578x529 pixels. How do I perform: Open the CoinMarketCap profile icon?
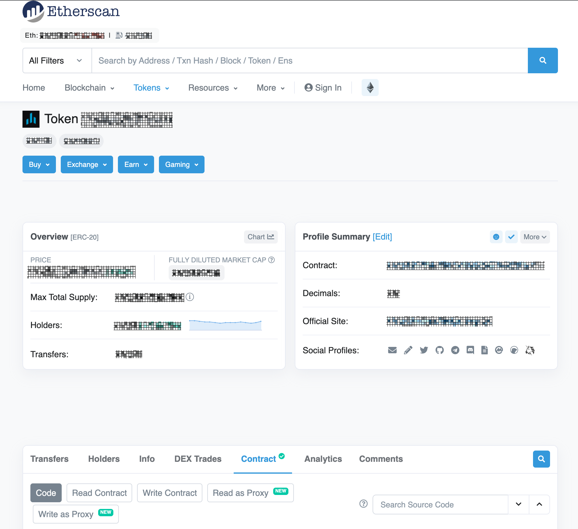(499, 350)
